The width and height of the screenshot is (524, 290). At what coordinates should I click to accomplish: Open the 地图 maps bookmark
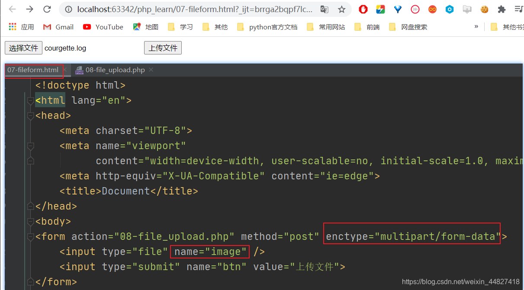(146, 27)
